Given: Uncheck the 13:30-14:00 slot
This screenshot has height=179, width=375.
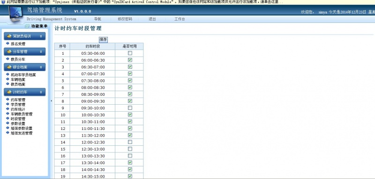Looking at the screenshot, I should pos(130,163).
